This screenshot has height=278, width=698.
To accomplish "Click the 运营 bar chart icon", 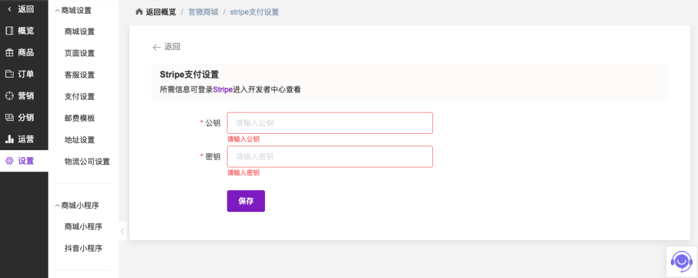I will pos(9,139).
